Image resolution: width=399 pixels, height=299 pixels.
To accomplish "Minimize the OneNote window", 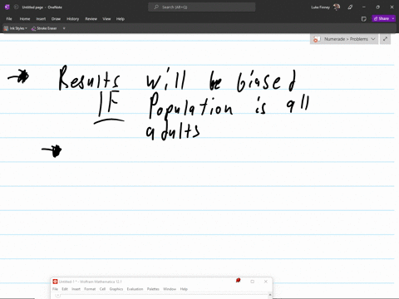I will pos(364,7).
